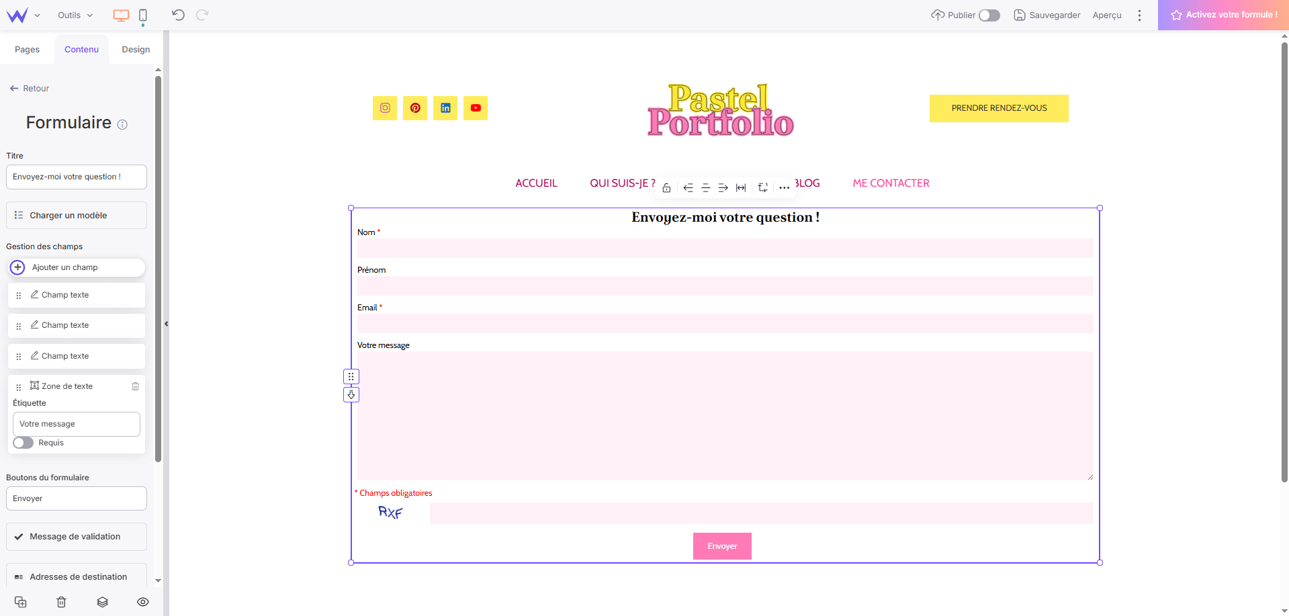Image resolution: width=1289 pixels, height=616 pixels.
Task: Delete the form using the trash icon
Action: pos(60,602)
